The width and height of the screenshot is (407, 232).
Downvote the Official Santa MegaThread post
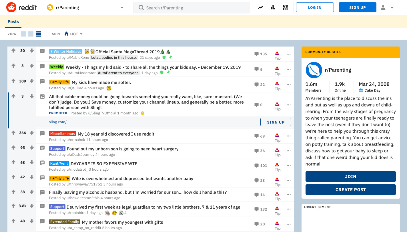coord(32,51)
